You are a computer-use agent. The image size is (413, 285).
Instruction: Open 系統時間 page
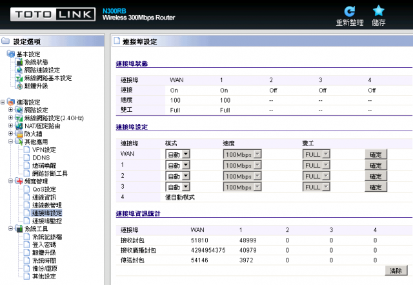point(44,260)
